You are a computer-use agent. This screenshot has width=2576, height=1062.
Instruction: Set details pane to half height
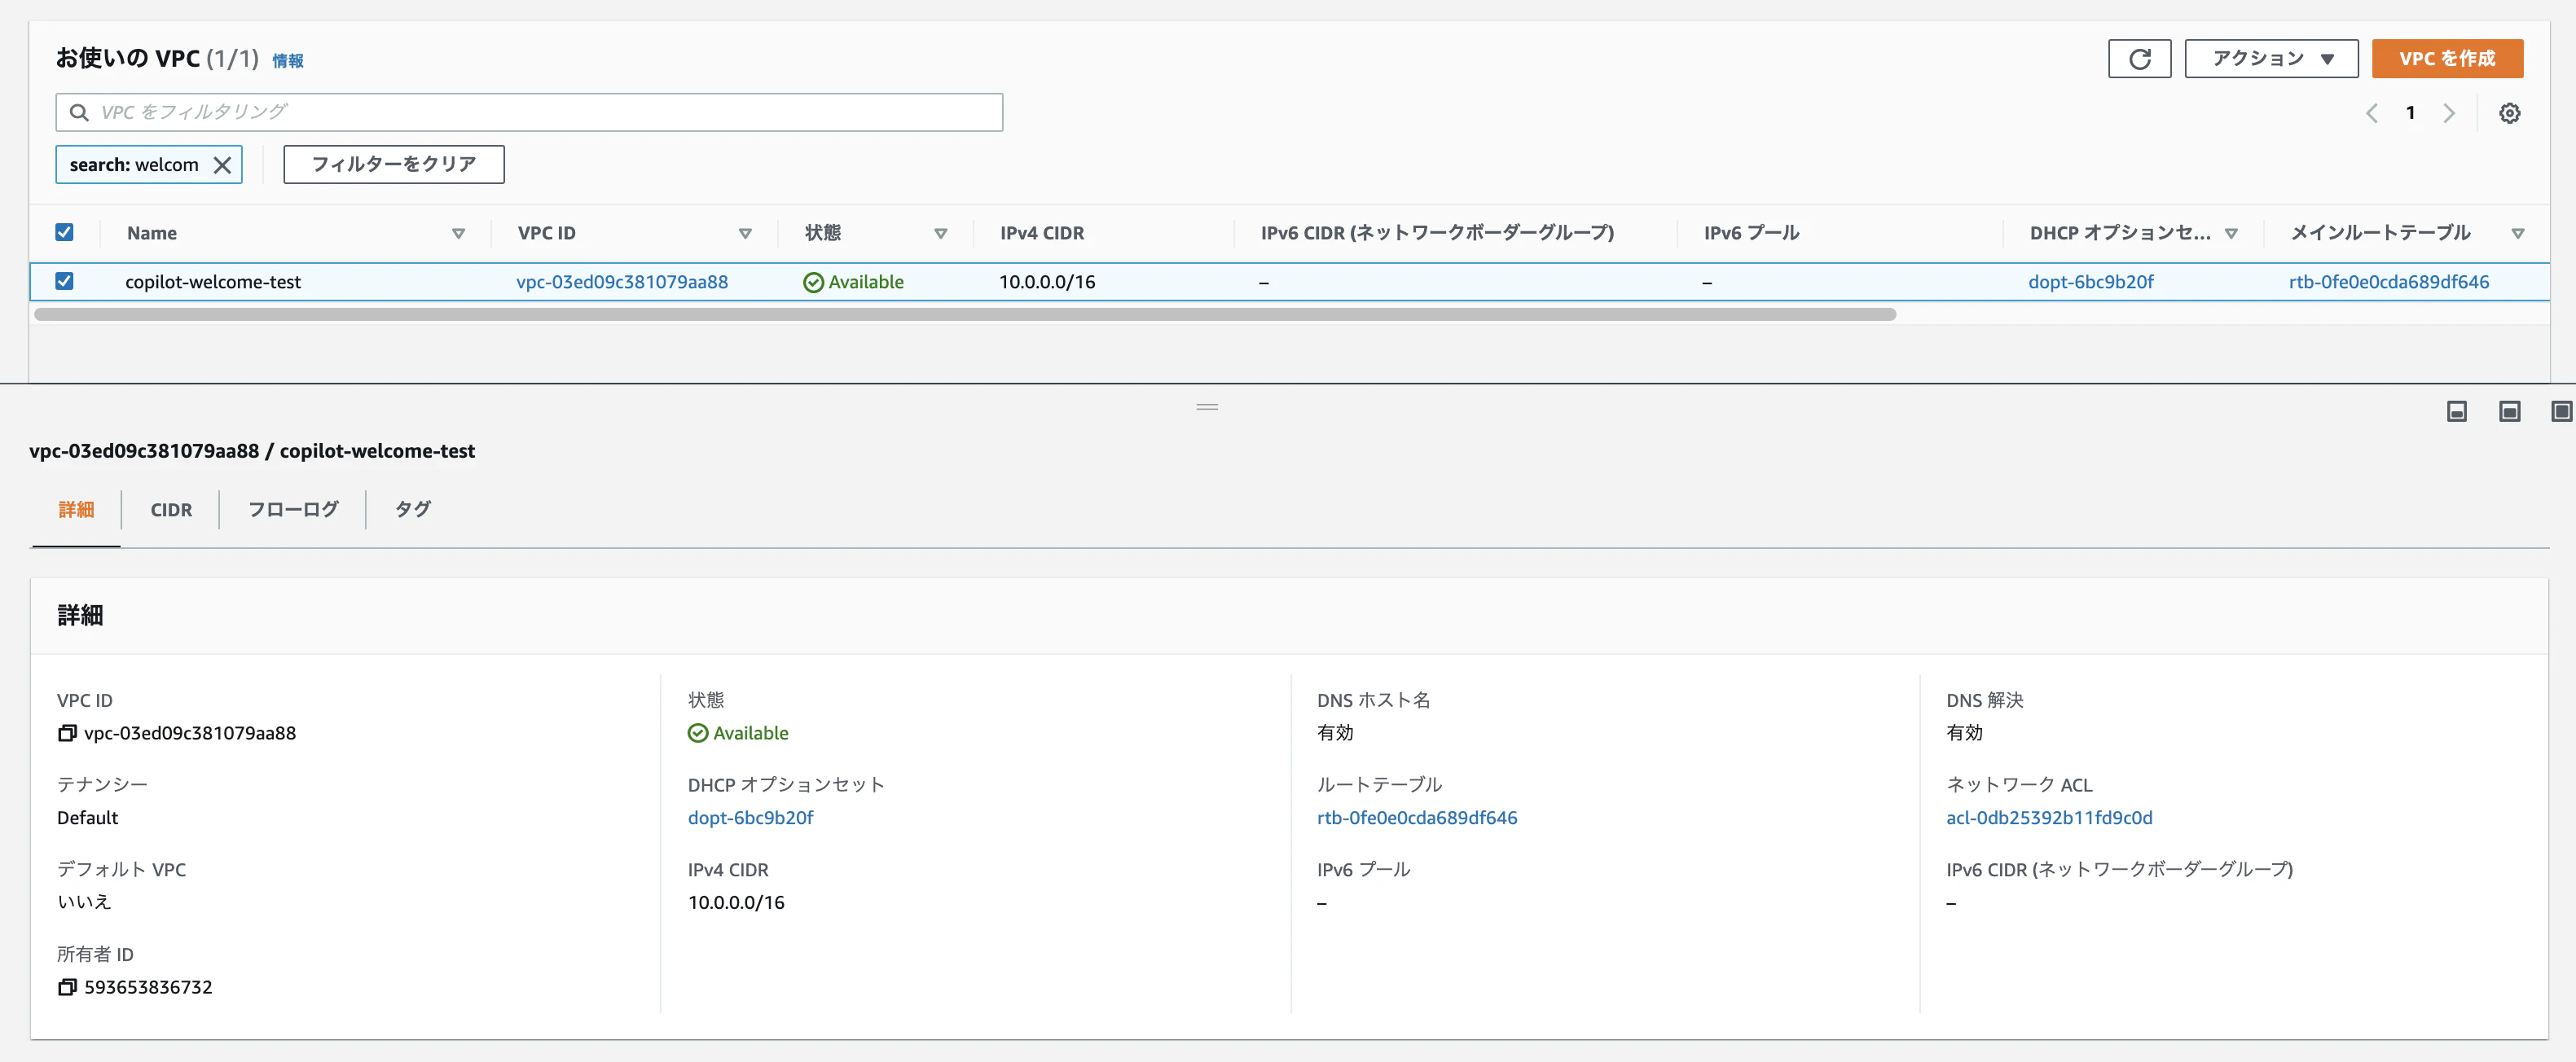pos(2509,411)
